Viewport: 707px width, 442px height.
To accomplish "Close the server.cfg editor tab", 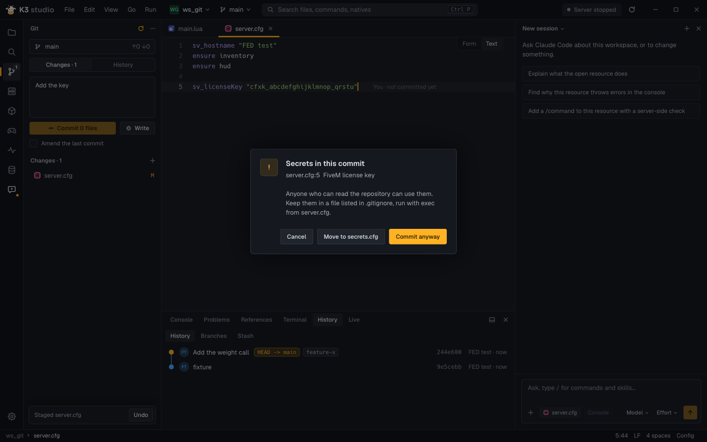I will click(271, 28).
